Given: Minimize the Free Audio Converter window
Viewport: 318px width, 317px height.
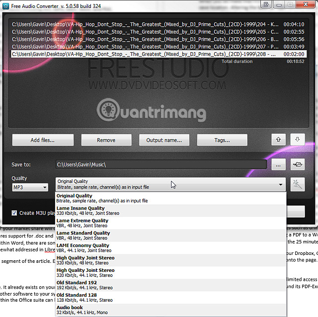Looking at the screenshot, I should [279, 4].
